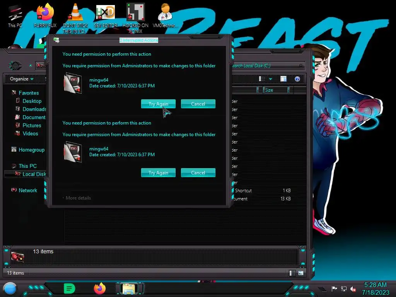
Task: Open Documents in Favorites
Action: [x=34, y=117]
